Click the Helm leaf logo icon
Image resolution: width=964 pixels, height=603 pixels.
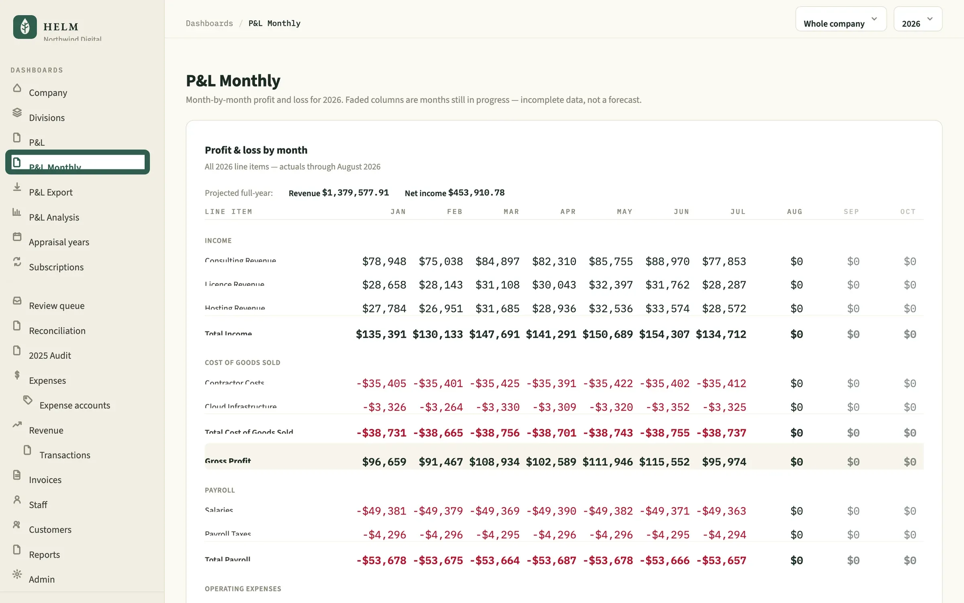pyautogui.click(x=25, y=27)
